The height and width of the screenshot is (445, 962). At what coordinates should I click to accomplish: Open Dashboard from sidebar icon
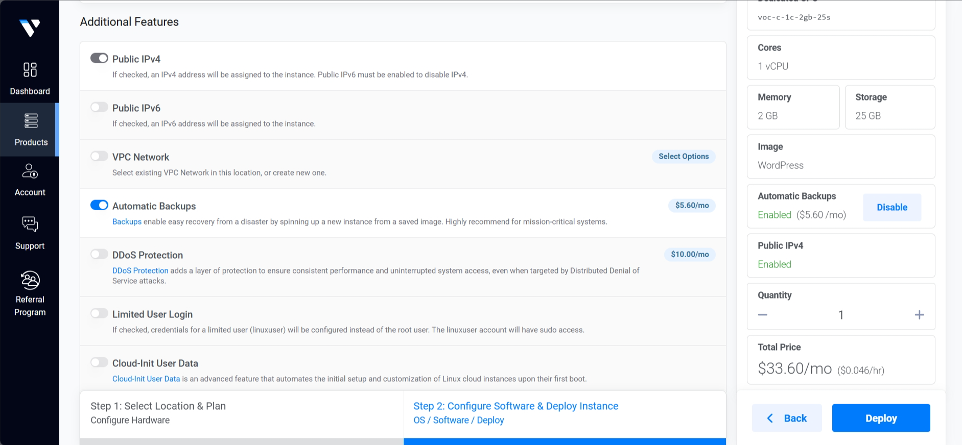point(30,69)
